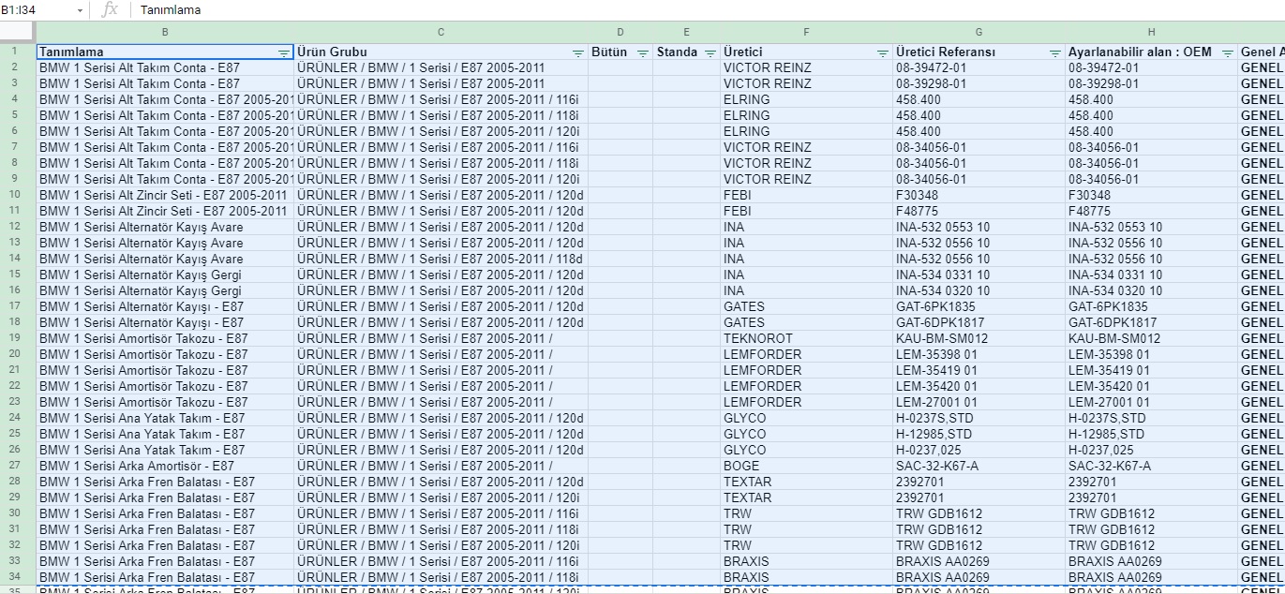Click the Tanımlama header cell
The width and height of the screenshot is (1285, 594).
[x=165, y=52]
